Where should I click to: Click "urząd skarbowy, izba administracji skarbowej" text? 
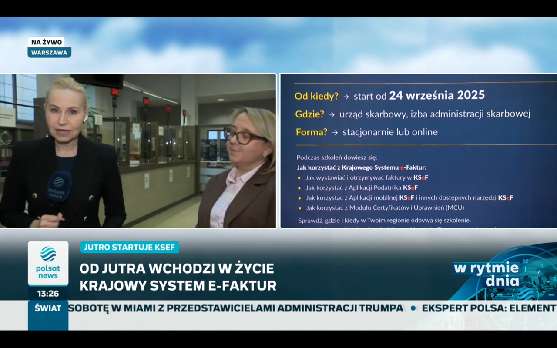(435, 114)
